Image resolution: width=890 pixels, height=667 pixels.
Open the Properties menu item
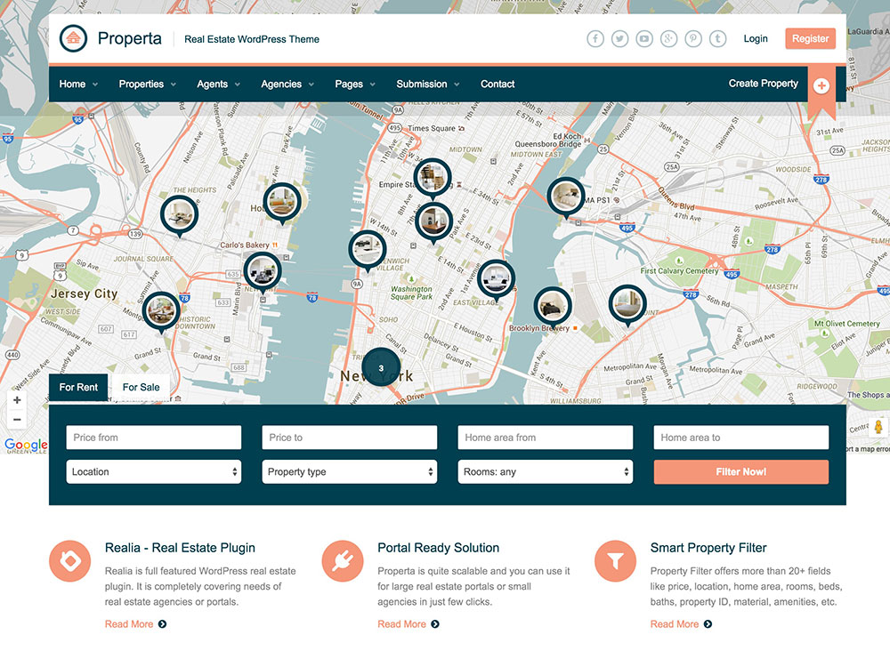pos(142,84)
